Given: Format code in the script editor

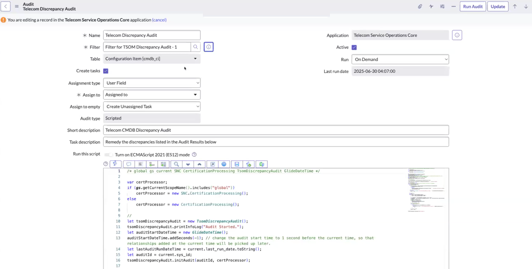Looking at the screenshot, I should tap(140, 164).
